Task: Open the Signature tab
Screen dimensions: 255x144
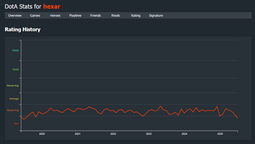Action: click(156, 15)
